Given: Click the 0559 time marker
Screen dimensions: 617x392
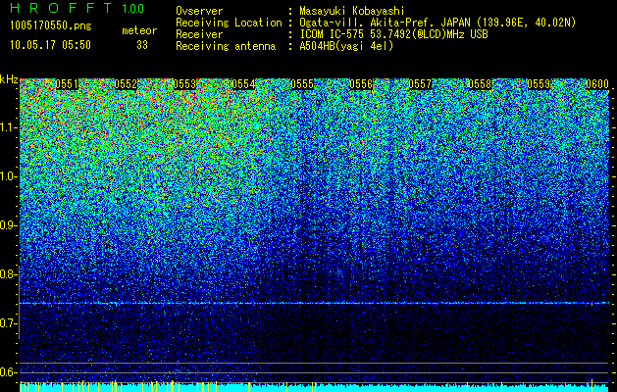Looking at the screenshot, I should pyautogui.click(x=539, y=84).
